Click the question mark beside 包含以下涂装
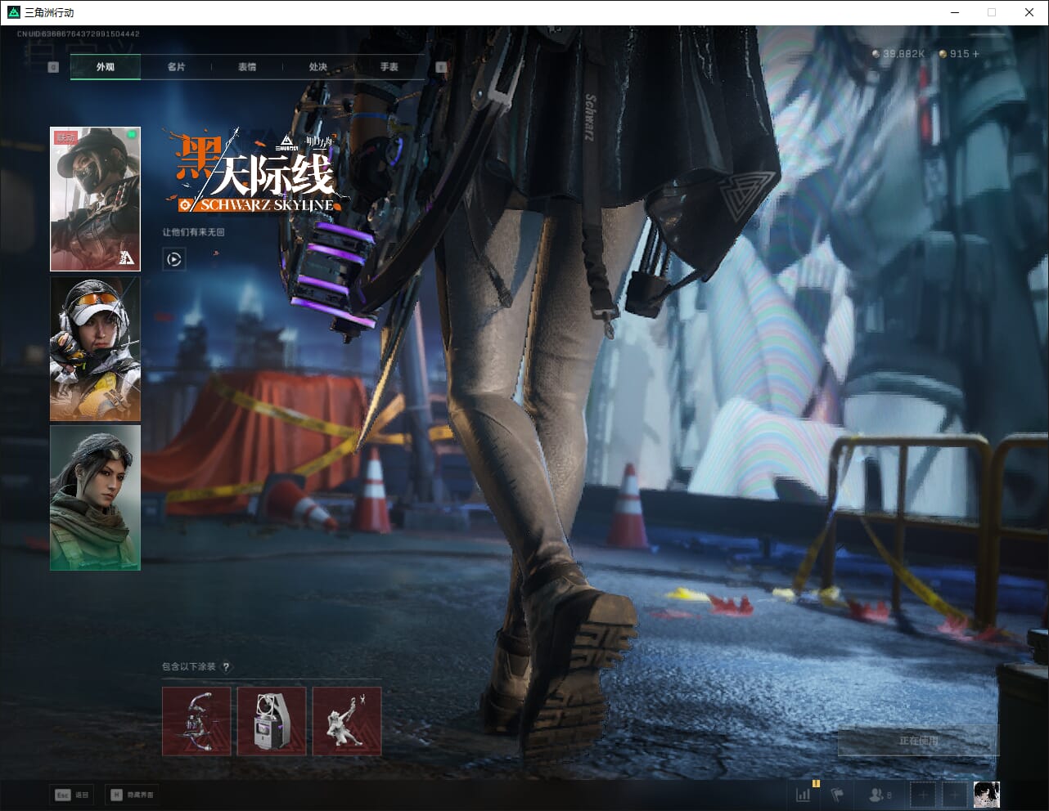 (227, 667)
